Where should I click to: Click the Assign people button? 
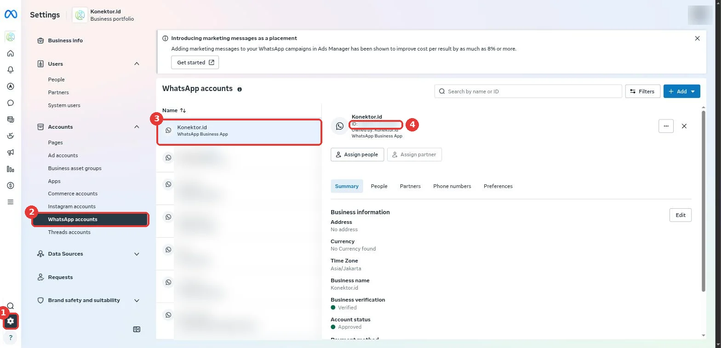[357, 154]
